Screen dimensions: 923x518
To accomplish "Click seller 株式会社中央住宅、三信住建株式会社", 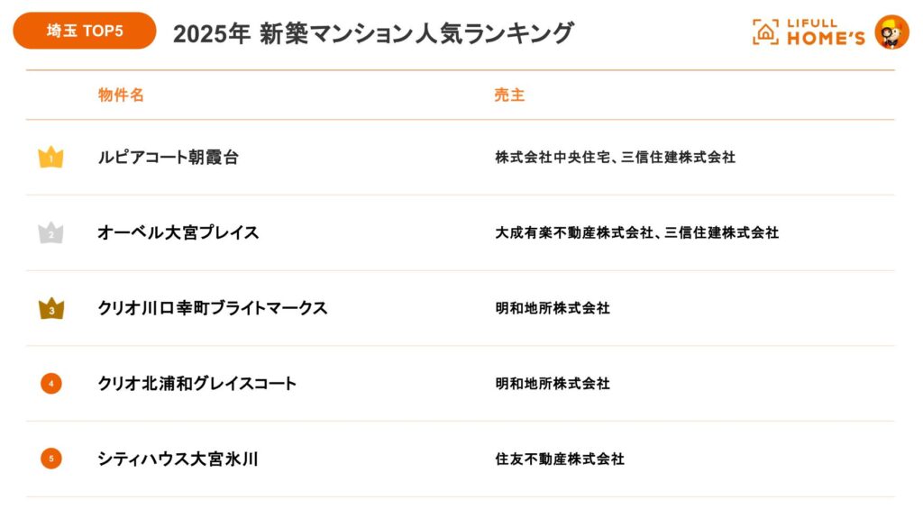I will (615, 158).
